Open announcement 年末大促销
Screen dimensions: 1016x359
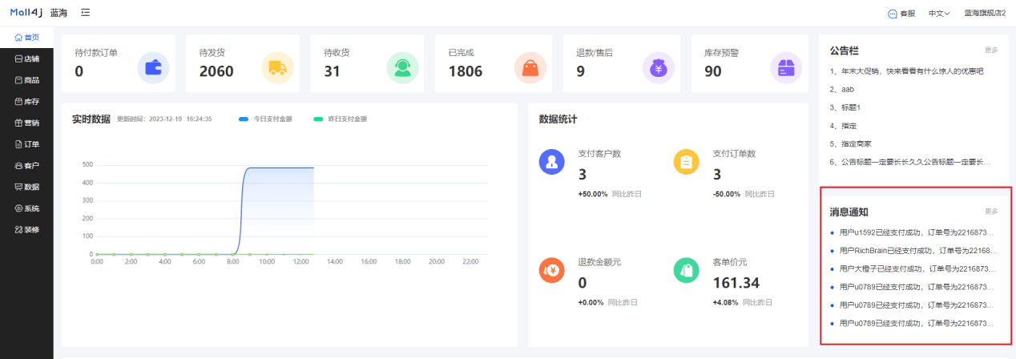click(906, 71)
